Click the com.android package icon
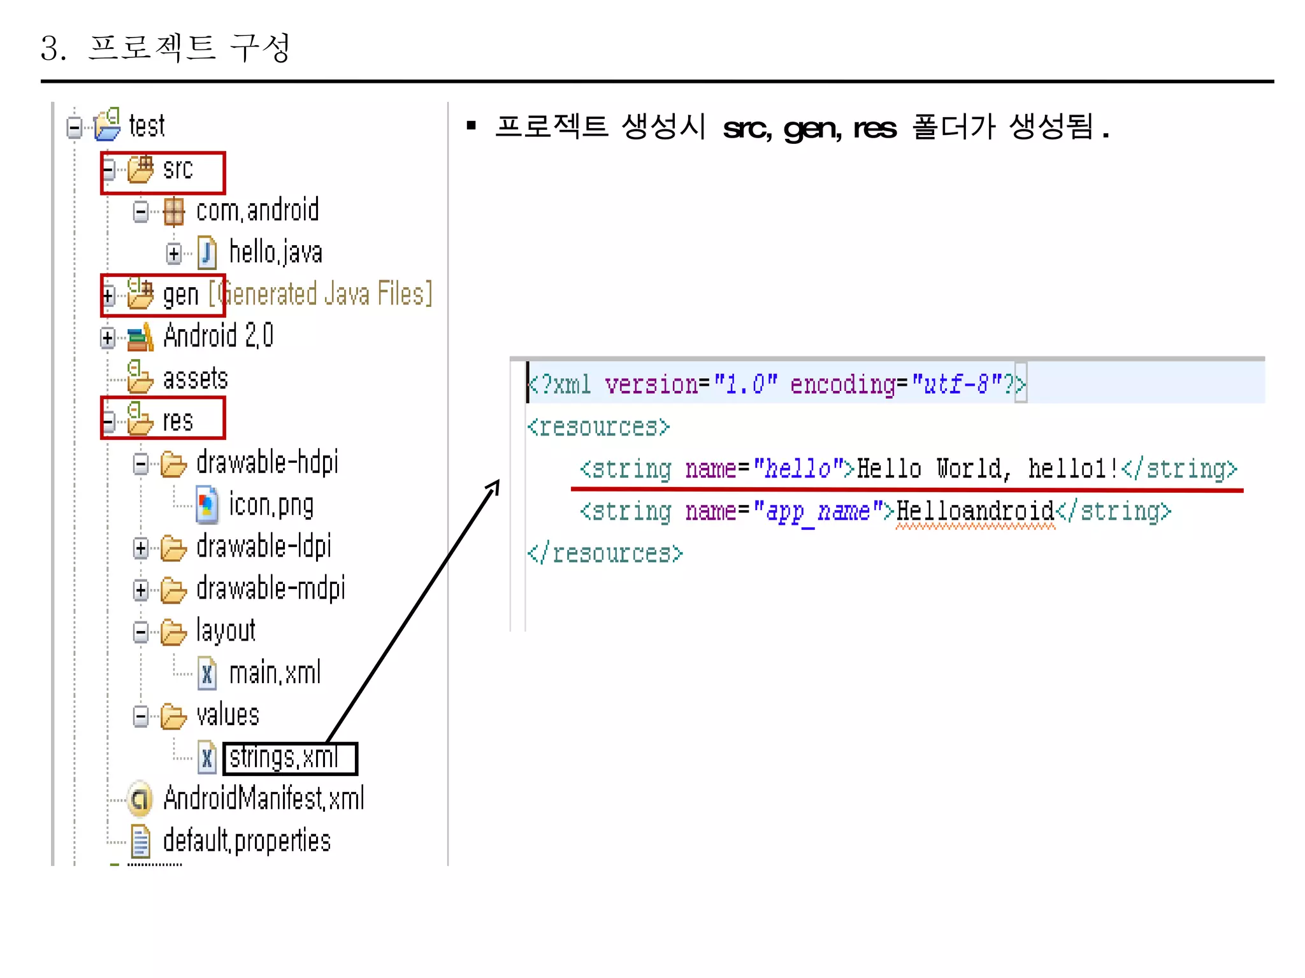 coord(173,211)
